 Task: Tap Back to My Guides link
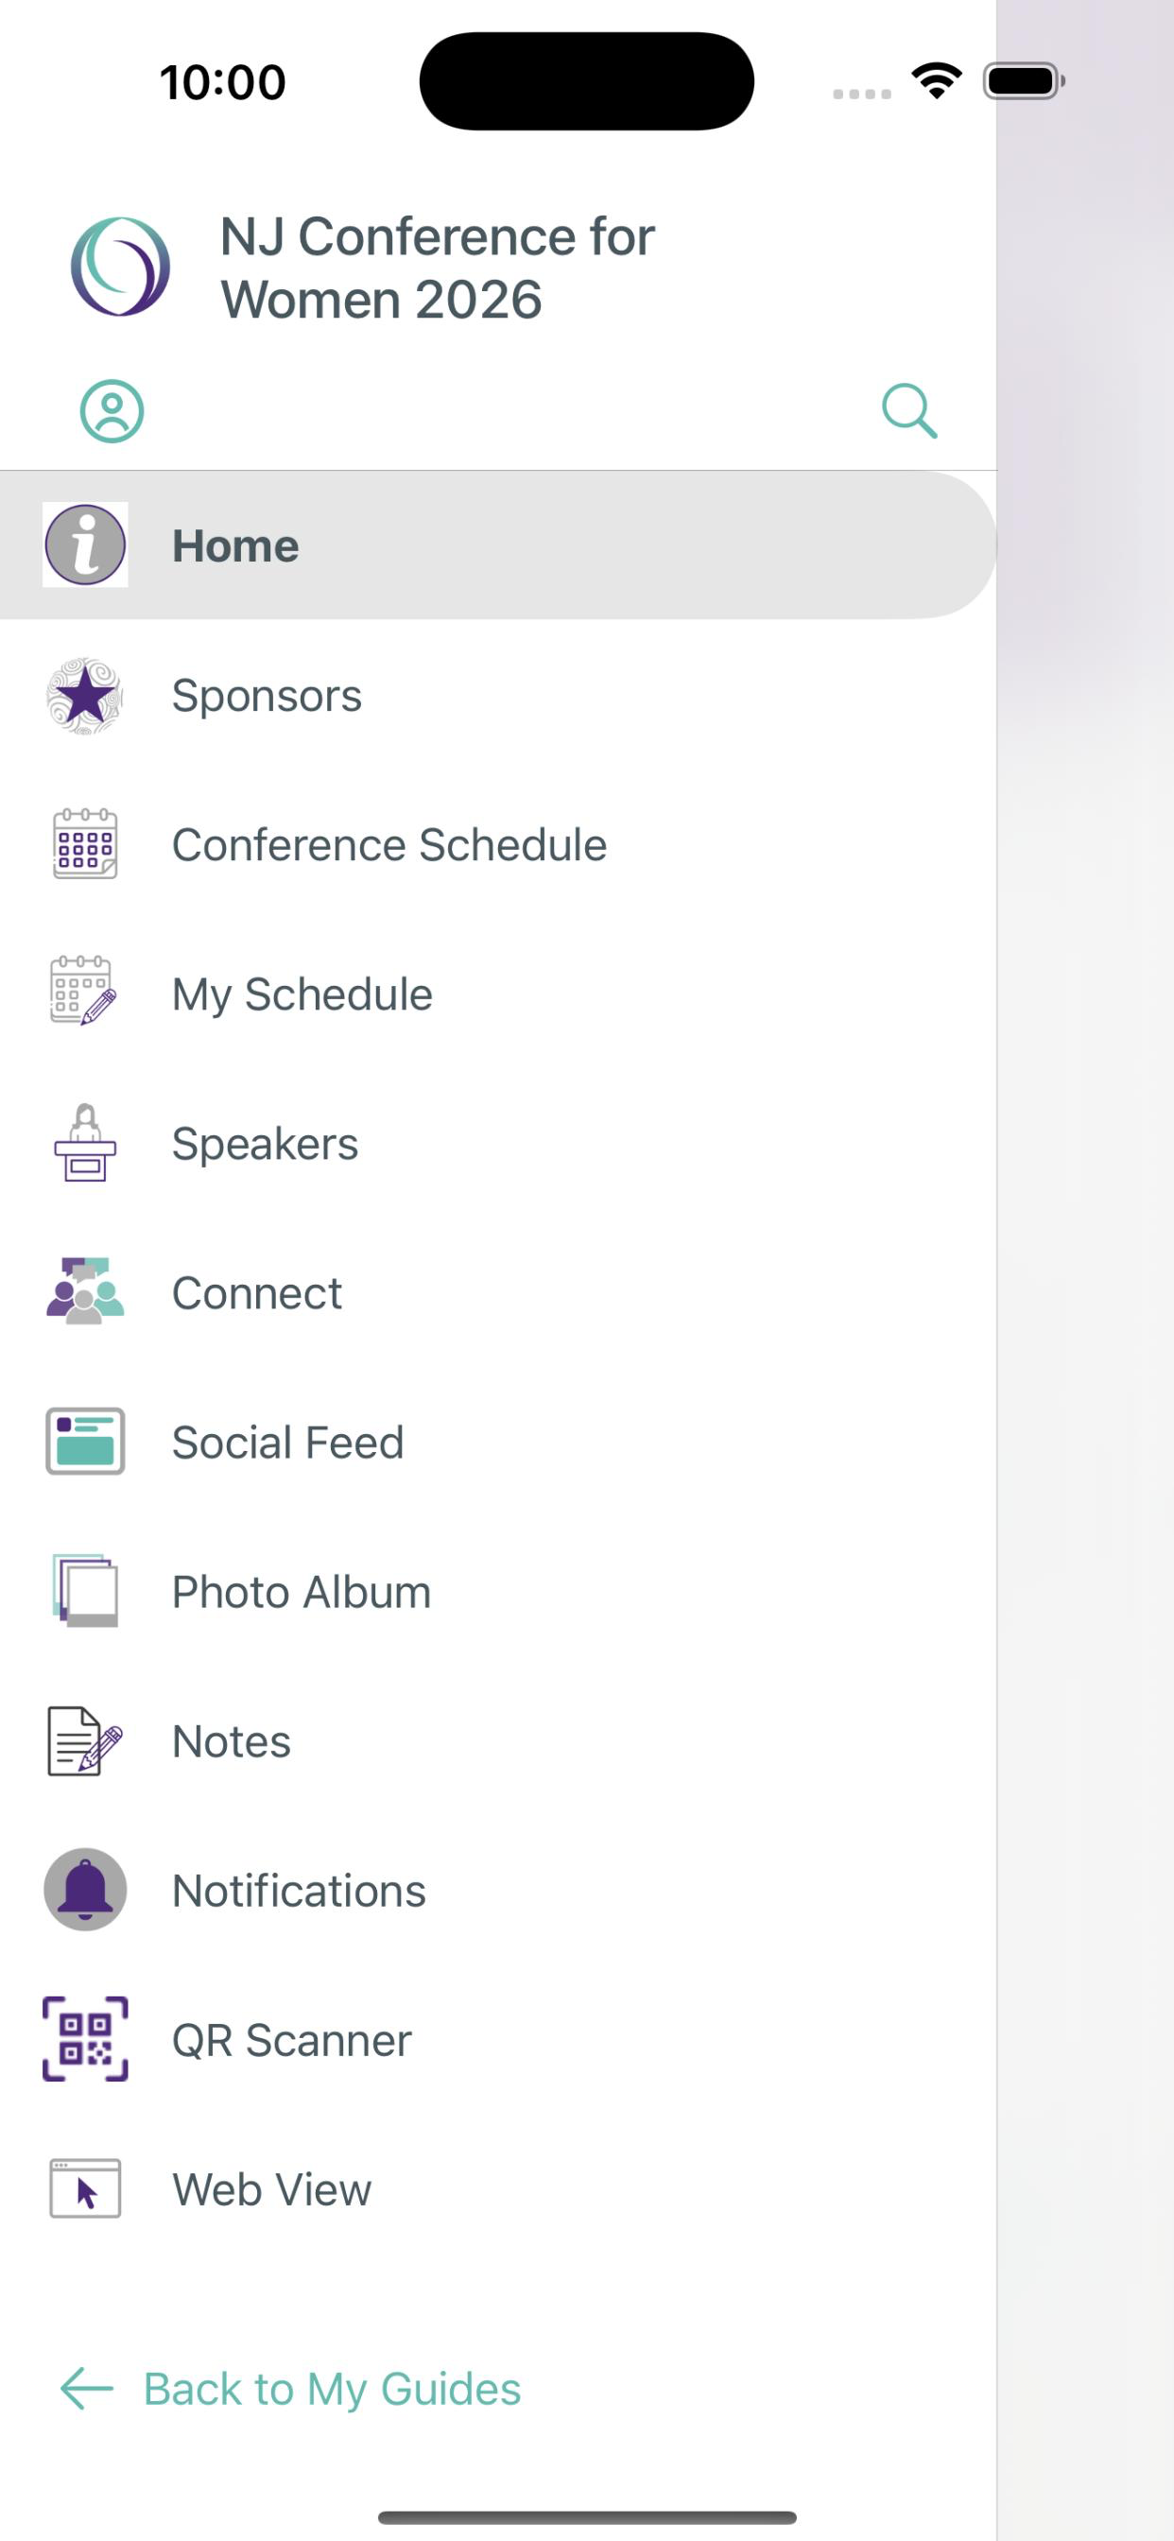click(333, 2388)
